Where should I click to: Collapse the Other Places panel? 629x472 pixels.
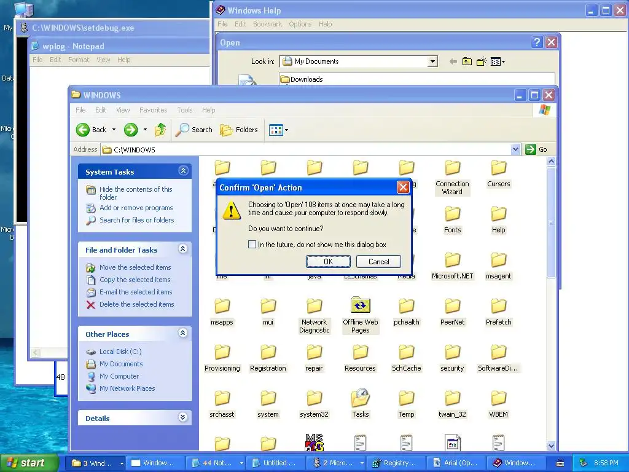click(183, 332)
